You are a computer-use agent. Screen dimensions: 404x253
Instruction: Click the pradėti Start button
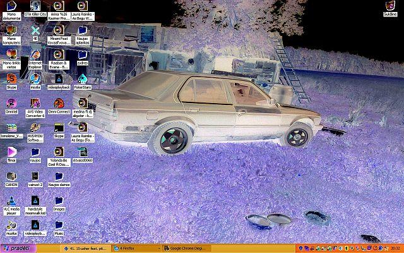coord(14,249)
